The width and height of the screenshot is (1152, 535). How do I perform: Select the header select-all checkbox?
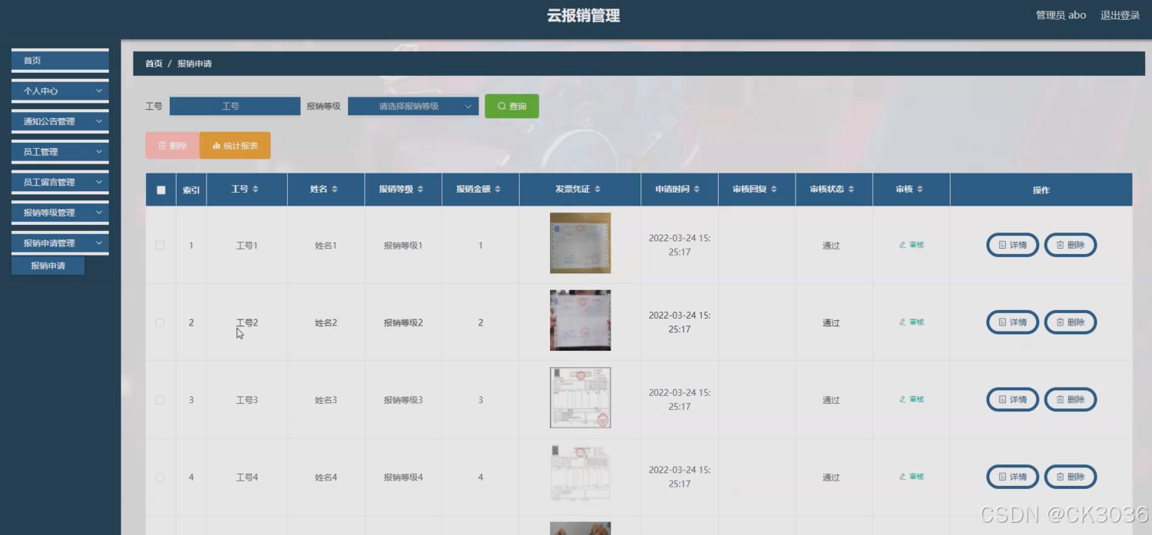(161, 190)
